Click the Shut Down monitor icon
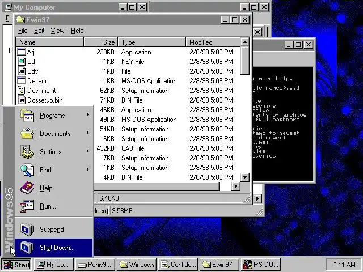 27,248
